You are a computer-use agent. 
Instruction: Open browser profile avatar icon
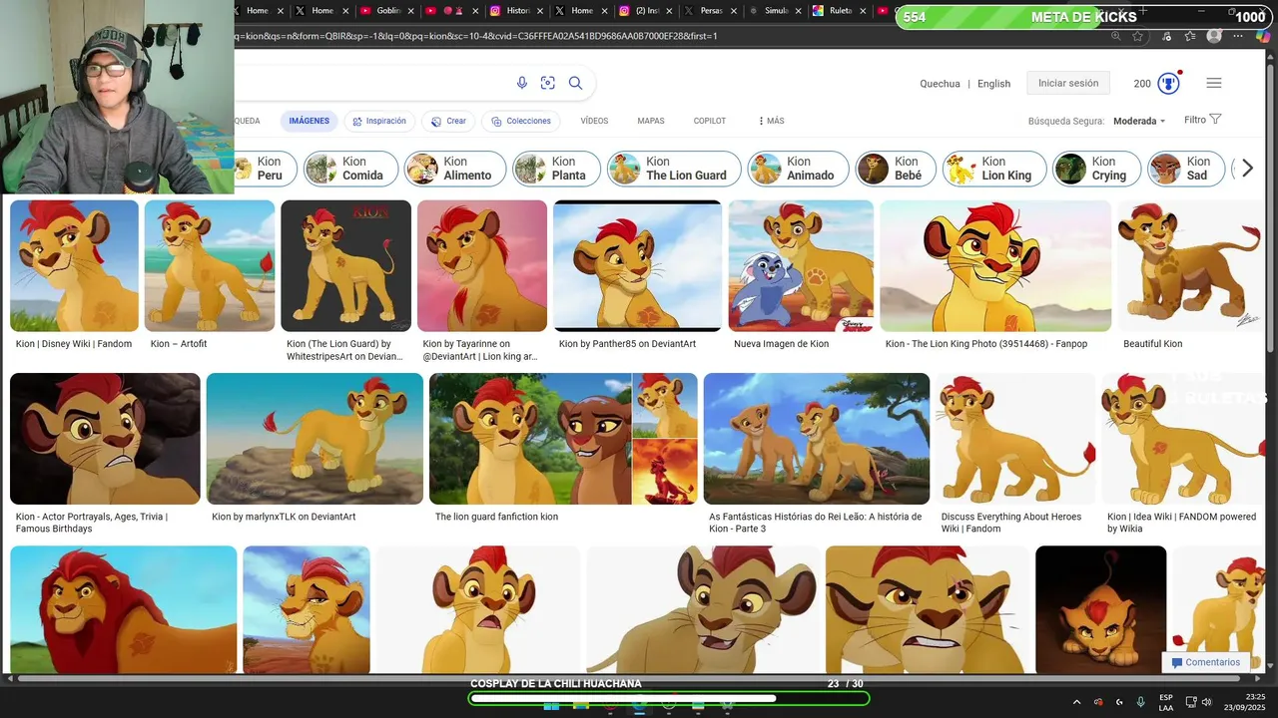1214,36
